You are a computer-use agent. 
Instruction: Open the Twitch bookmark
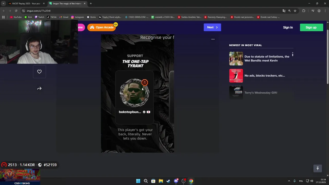point(39,17)
